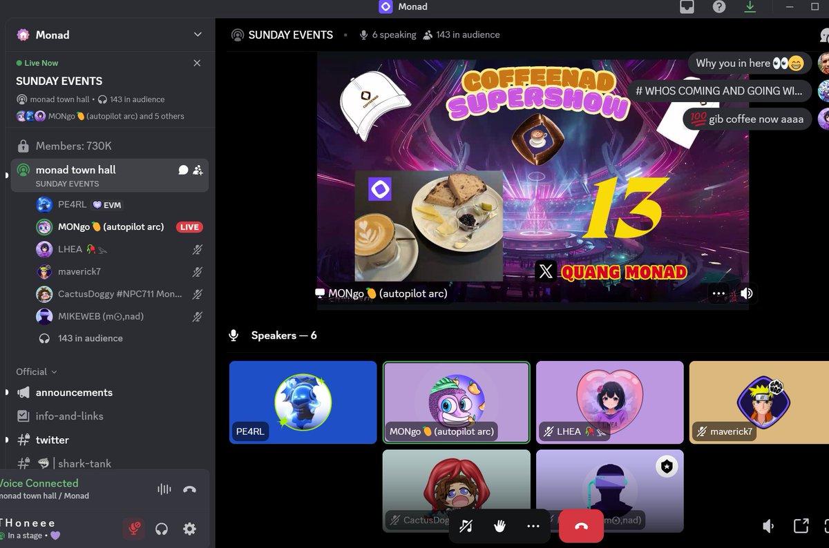The height and width of the screenshot is (548, 829).
Task: Click MONgo and 5 others avatars row
Action: point(100,116)
